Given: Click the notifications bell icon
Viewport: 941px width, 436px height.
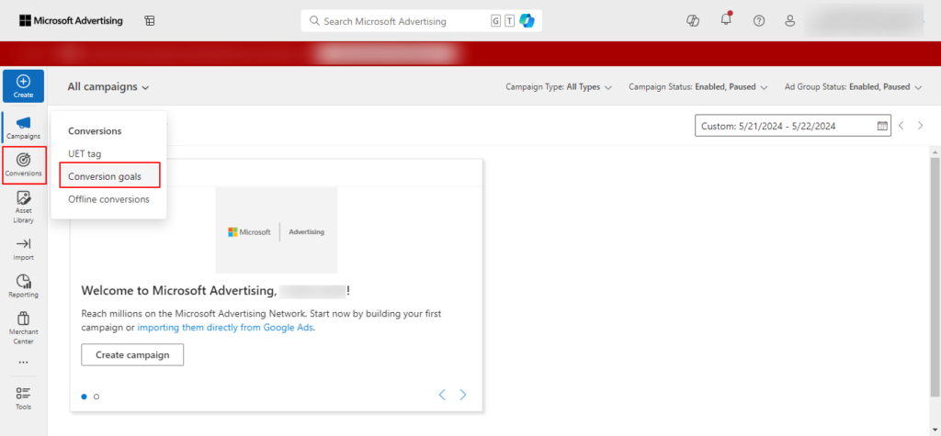Looking at the screenshot, I should click(x=726, y=21).
